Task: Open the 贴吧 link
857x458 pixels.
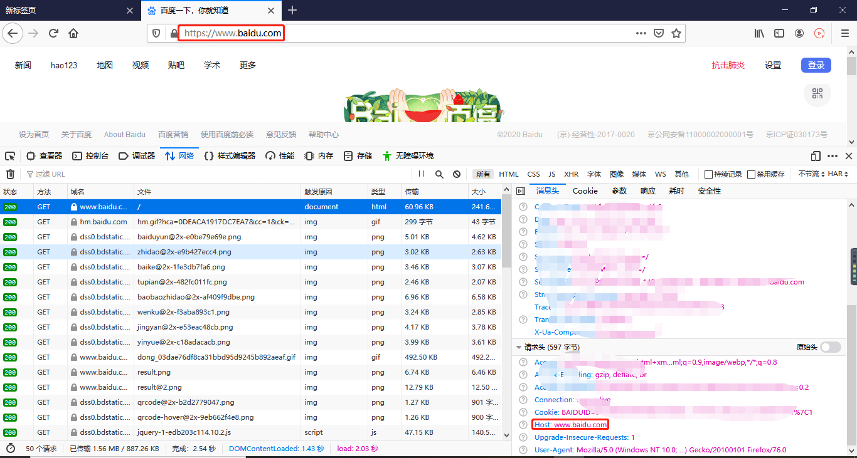Action: (176, 65)
